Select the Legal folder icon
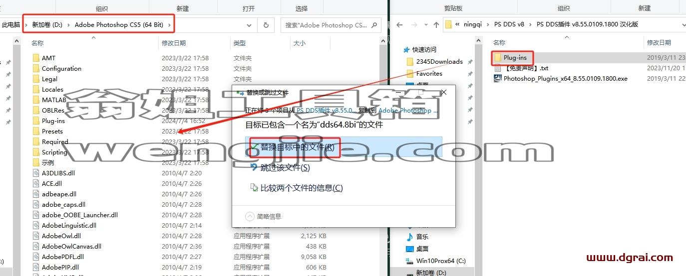This screenshot has width=686, height=276. point(35,79)
